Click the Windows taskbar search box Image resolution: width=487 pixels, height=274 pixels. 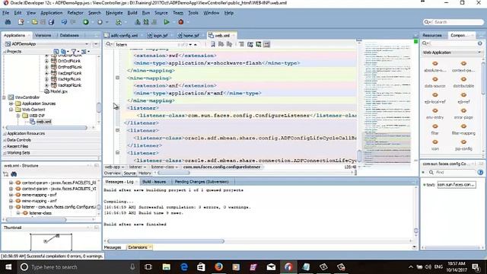[78, 267]
